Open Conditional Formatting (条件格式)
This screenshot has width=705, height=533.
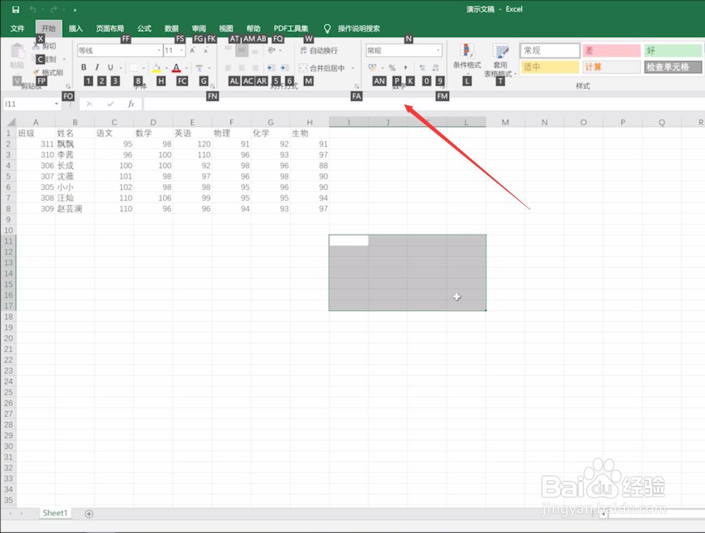467,59
